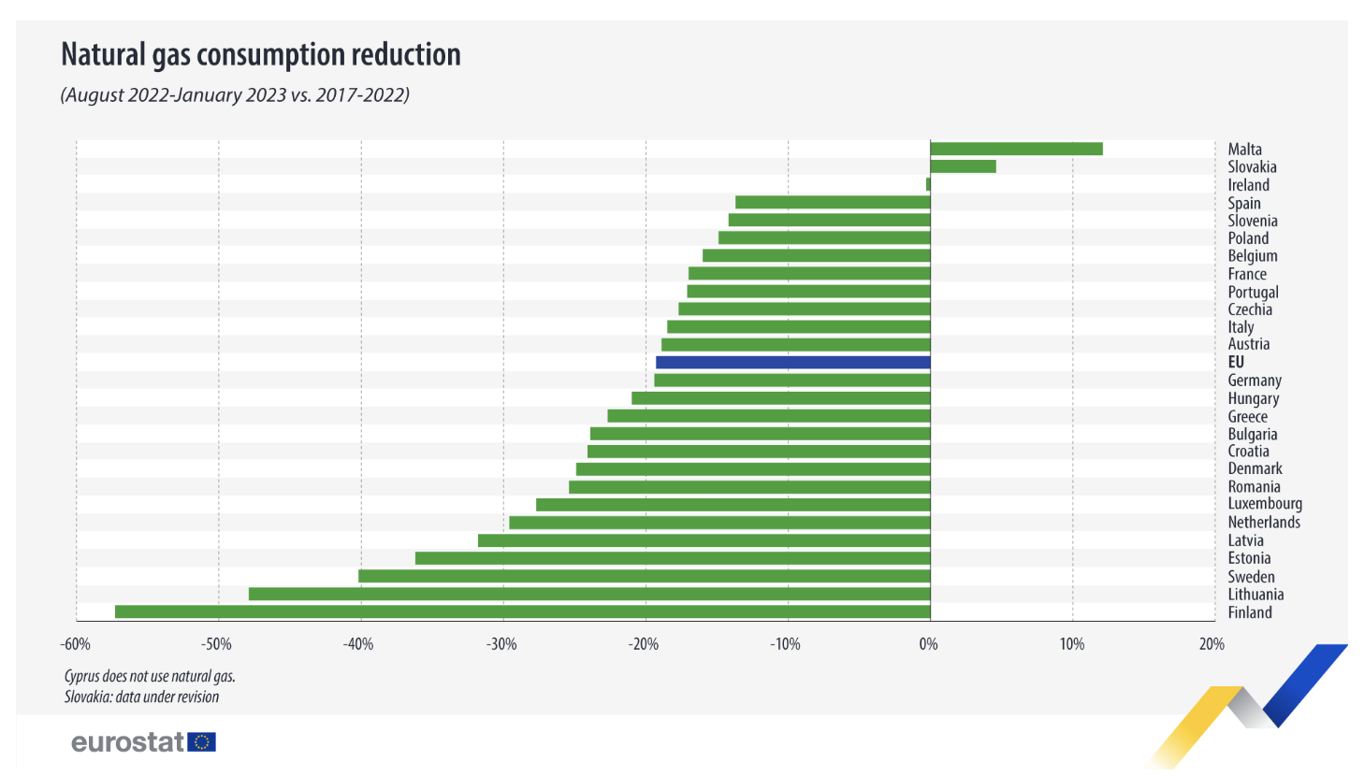Select the bold EU label
The height and width of the screenshot is (776, 1364).
click(x=1236, y=362)
